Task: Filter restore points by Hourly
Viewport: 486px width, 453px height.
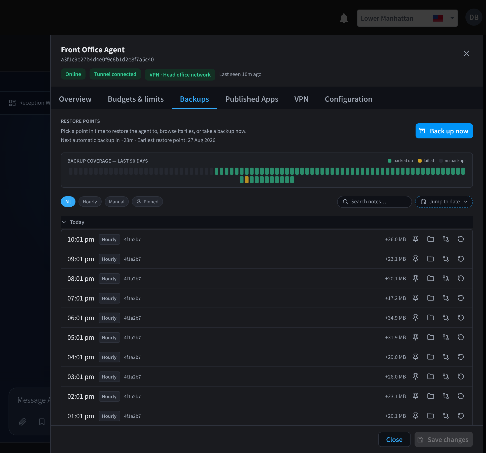Action: [x=90, y=202]
